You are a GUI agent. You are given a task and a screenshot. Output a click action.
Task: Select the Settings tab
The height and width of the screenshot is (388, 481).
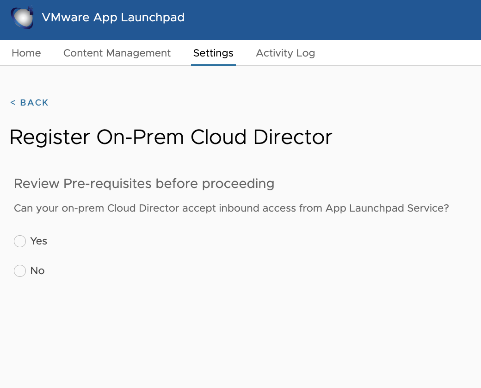213,53
